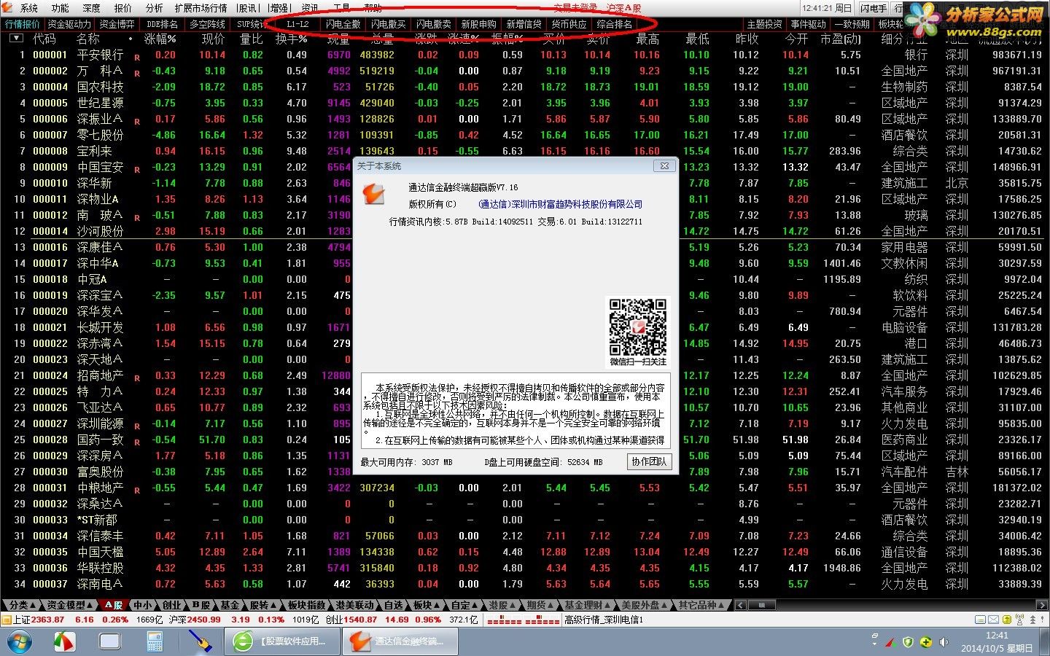Open the calculator taskbar icon
Viewport: 1050px width, 656px height.
[x=155, y=641]
